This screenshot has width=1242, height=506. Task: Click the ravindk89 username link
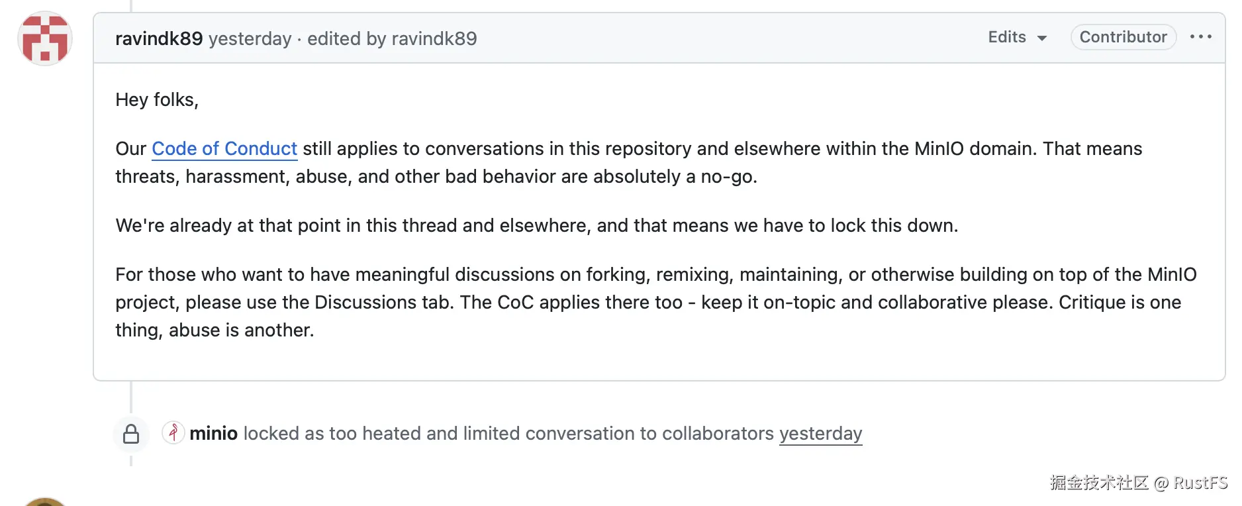coord(159,38)
